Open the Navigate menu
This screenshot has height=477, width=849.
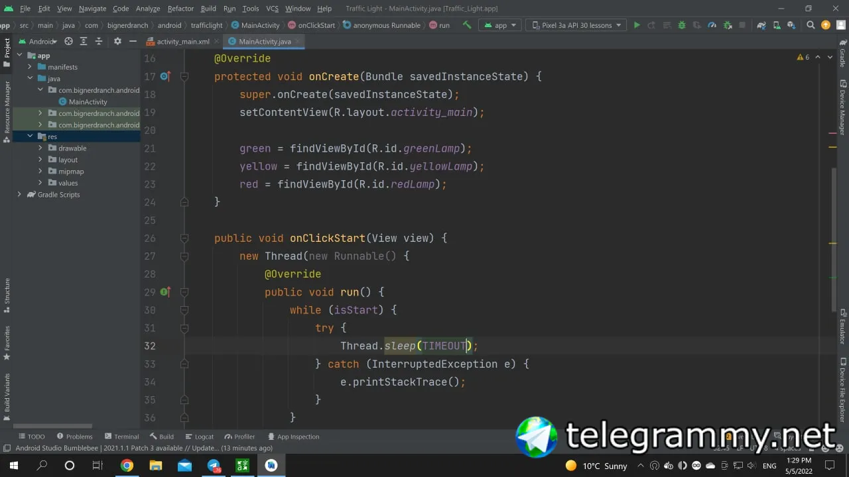92,9
